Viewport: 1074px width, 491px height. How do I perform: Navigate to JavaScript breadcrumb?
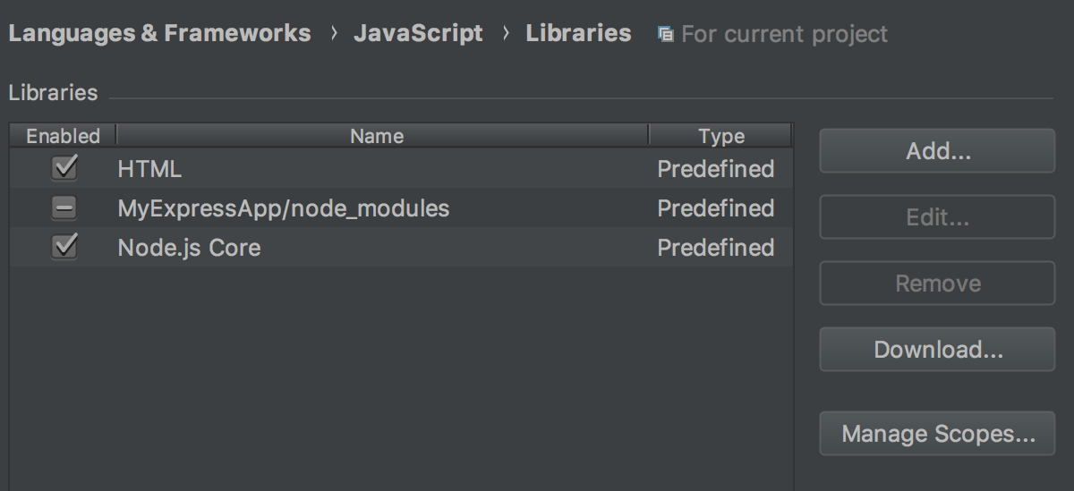pos(418,34)
